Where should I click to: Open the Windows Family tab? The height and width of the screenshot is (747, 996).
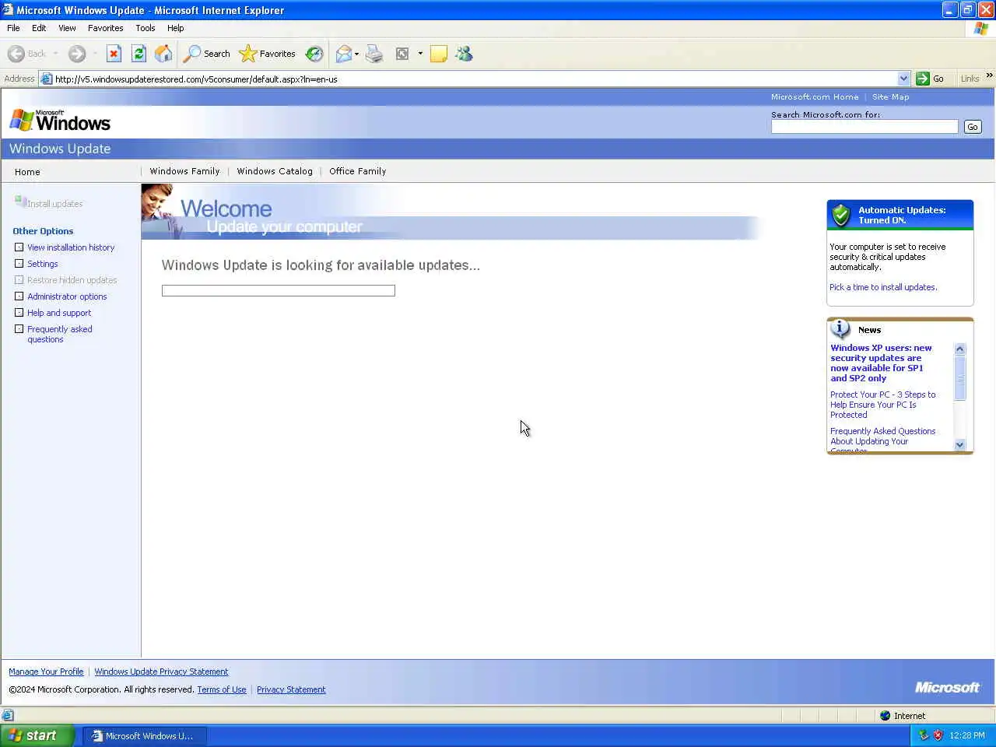(x=184, y=171)
